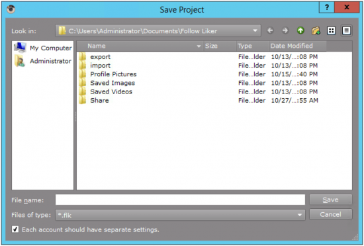Close the Save Project dialog
The image size is (364, 246).
pyautogui.click(x=347, y=7)
